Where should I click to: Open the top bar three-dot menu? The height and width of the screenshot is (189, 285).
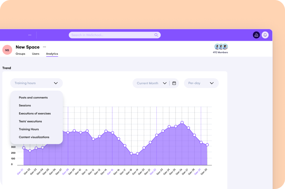pyautogui.click(x=30, y=35)
